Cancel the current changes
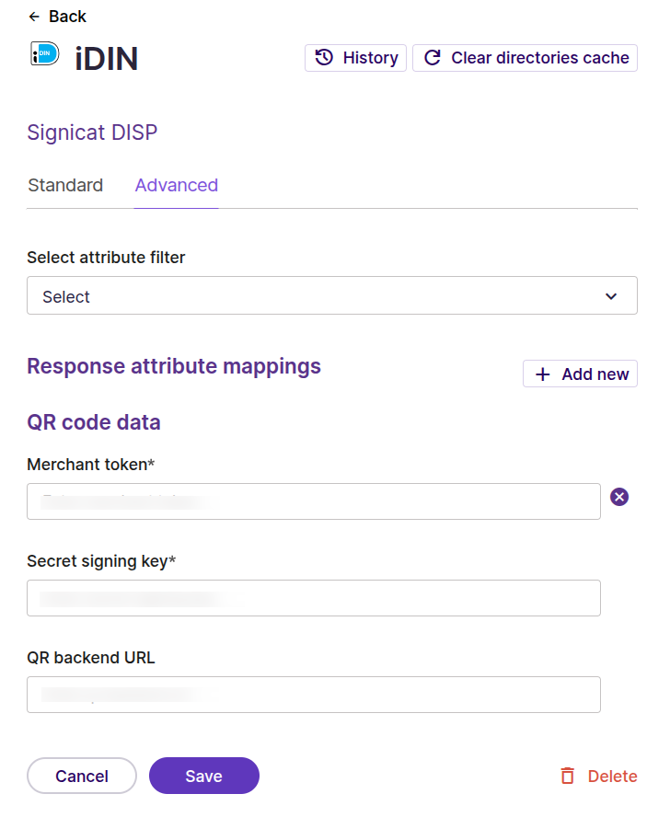670x817 pixels. click(81, 776)
